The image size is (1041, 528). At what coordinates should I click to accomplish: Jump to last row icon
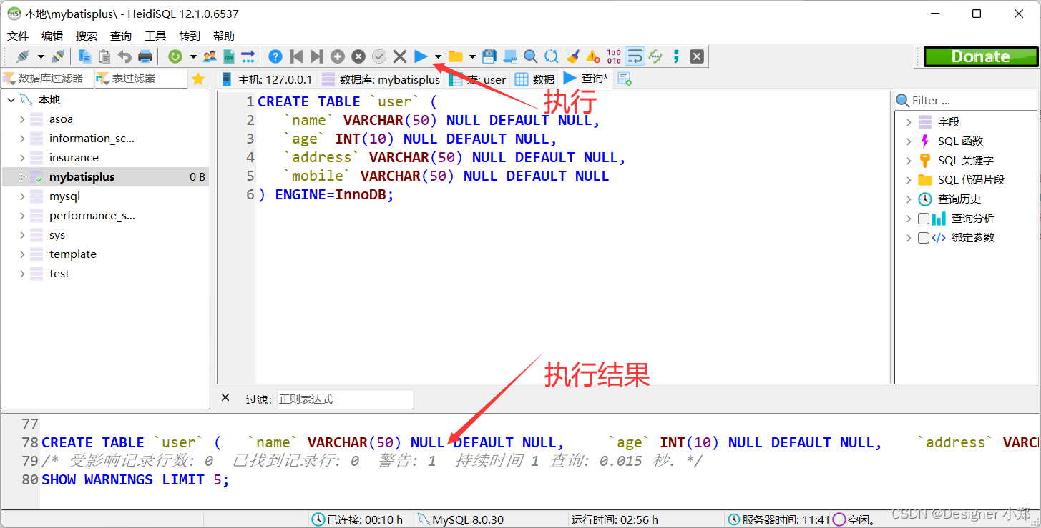tap(317, 56)
